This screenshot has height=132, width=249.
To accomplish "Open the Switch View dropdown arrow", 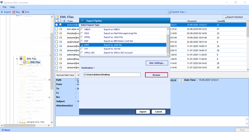I will coord(186,12).
